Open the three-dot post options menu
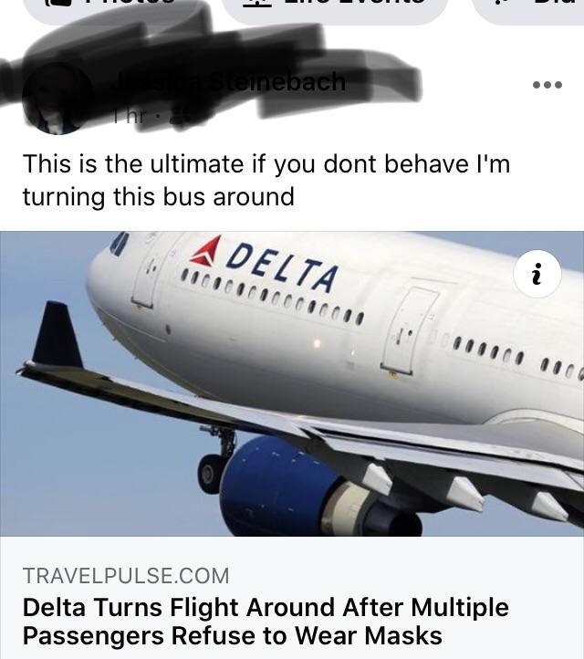Screen dimensions: 584x659 tap(547, 85)
